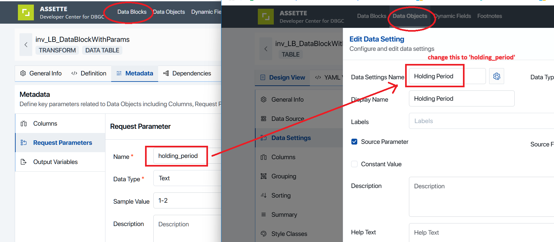Click the gear icon beside Data Settings Name

[496, 76]
